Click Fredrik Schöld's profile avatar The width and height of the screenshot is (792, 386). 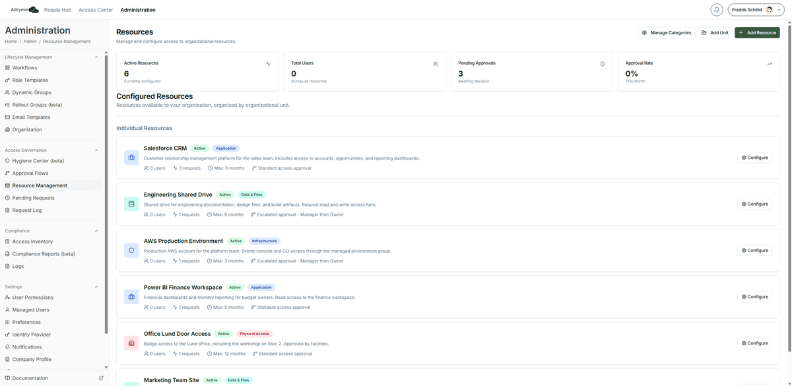click(x=770, y=10)
